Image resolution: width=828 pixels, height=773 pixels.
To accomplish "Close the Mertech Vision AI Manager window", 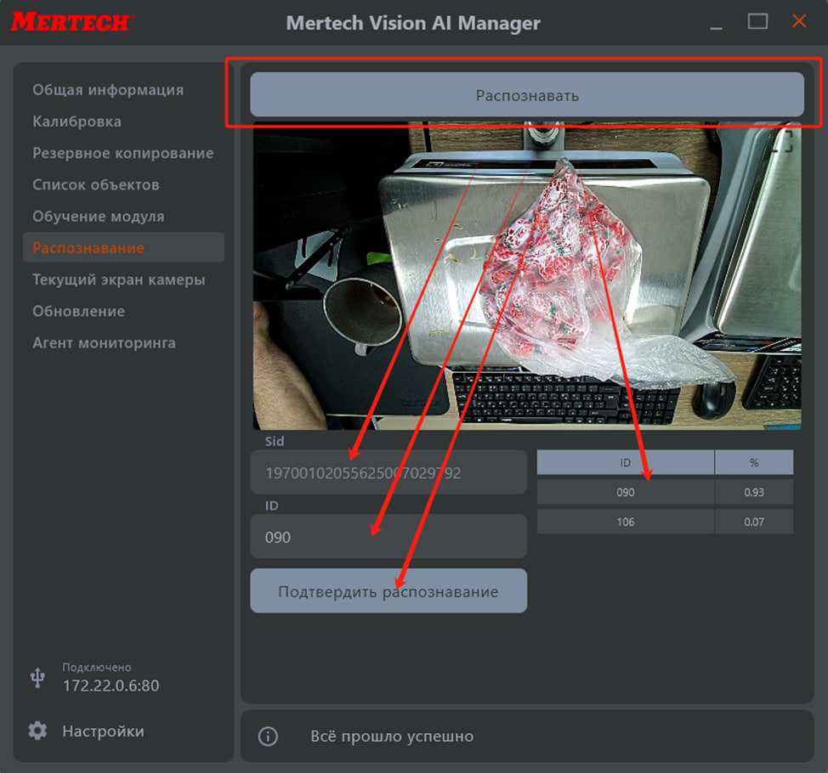I will [799, 22].
